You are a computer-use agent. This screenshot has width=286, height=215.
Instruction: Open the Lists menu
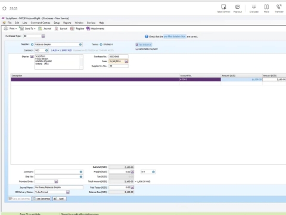24,23
